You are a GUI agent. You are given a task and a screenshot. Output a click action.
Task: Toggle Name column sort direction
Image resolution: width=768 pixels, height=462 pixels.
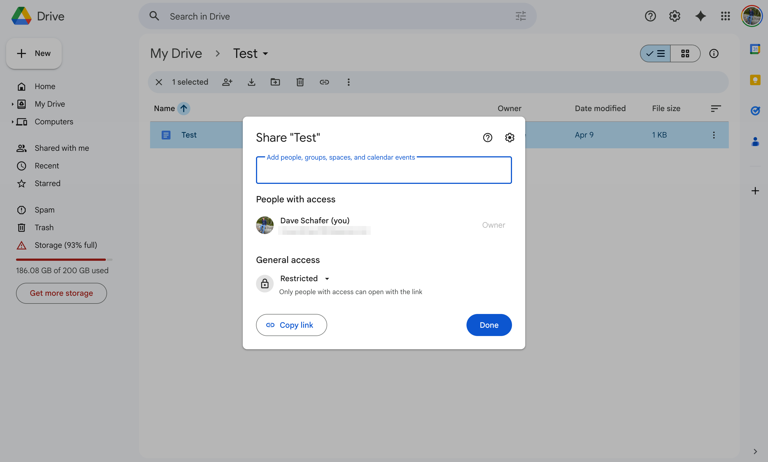coord(183,108)
